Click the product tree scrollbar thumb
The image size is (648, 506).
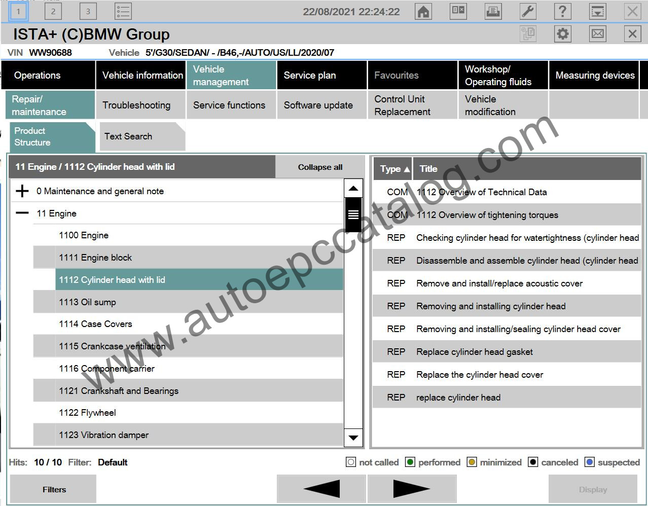click(353, 215)
